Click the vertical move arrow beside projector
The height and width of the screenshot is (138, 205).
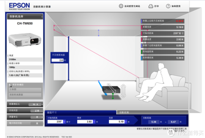click(123, 91)
